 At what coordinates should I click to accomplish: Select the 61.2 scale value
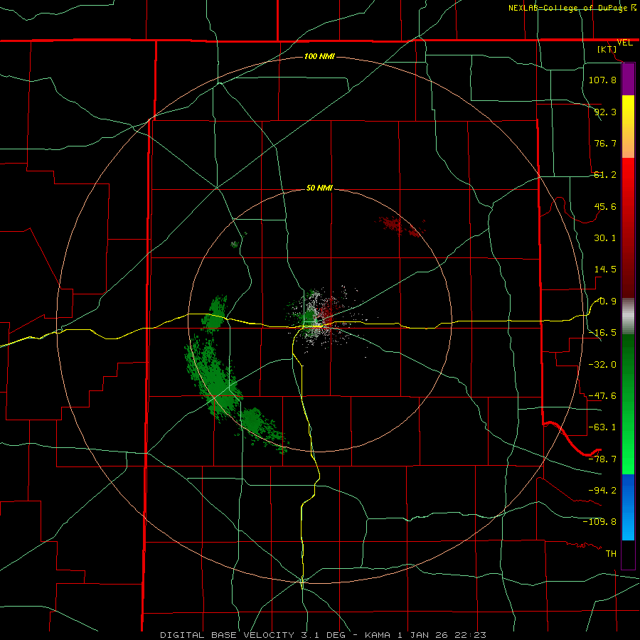tap(605, 175)
